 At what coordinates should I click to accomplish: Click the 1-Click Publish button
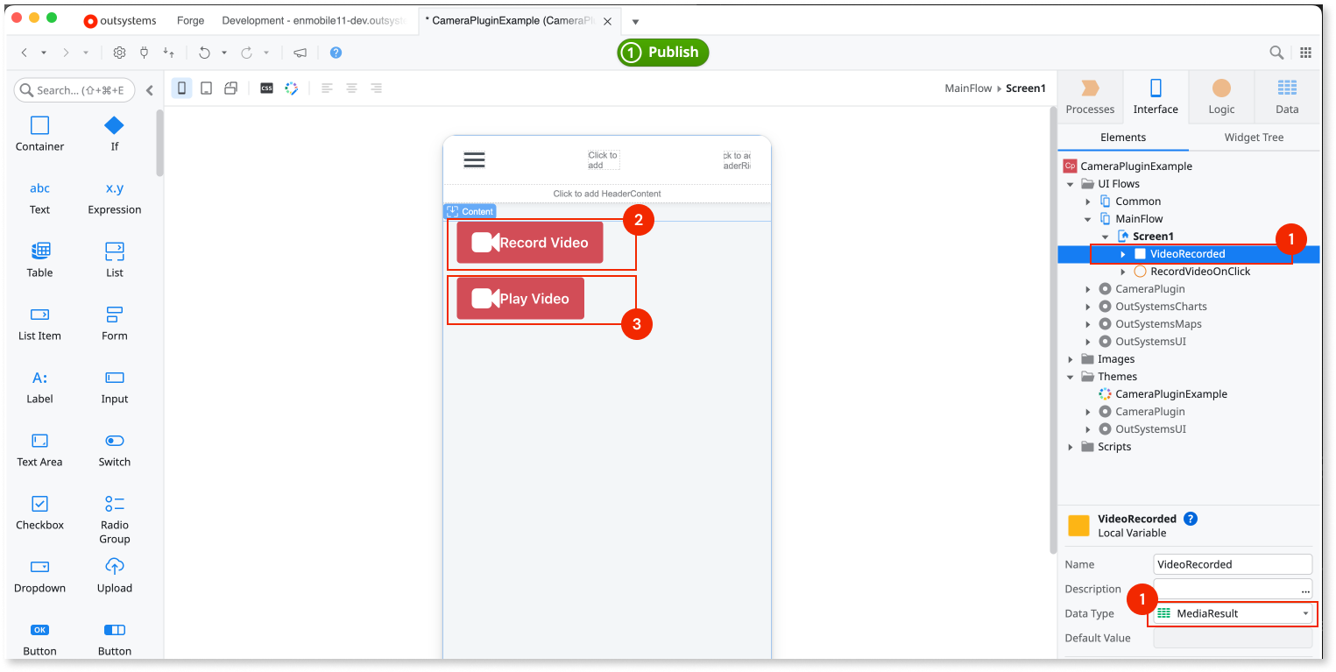click(x=663, y=53)
